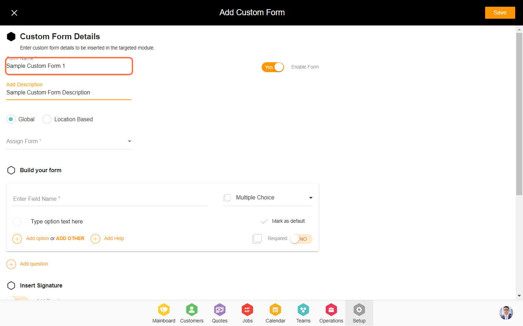Click the Build your form hexagon icon

(x=11, y=170)
